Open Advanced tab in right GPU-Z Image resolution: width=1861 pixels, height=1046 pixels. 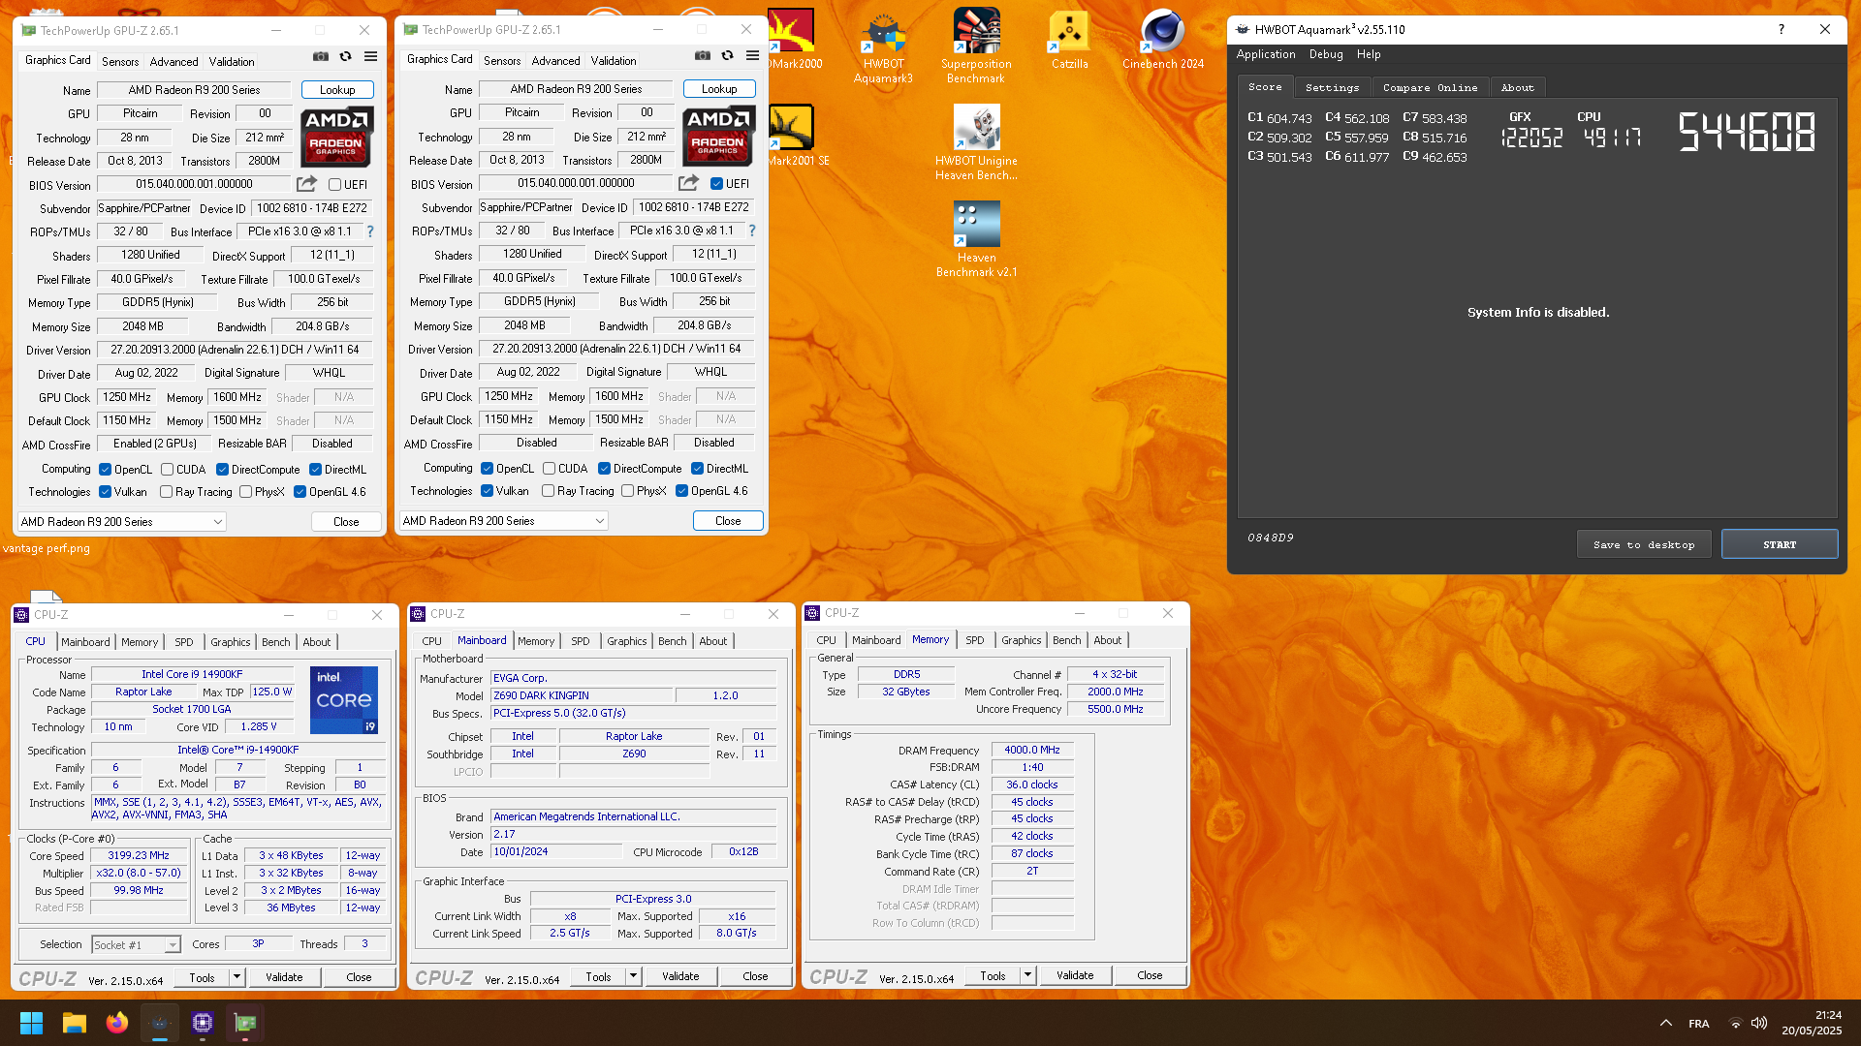click(555, 60)
